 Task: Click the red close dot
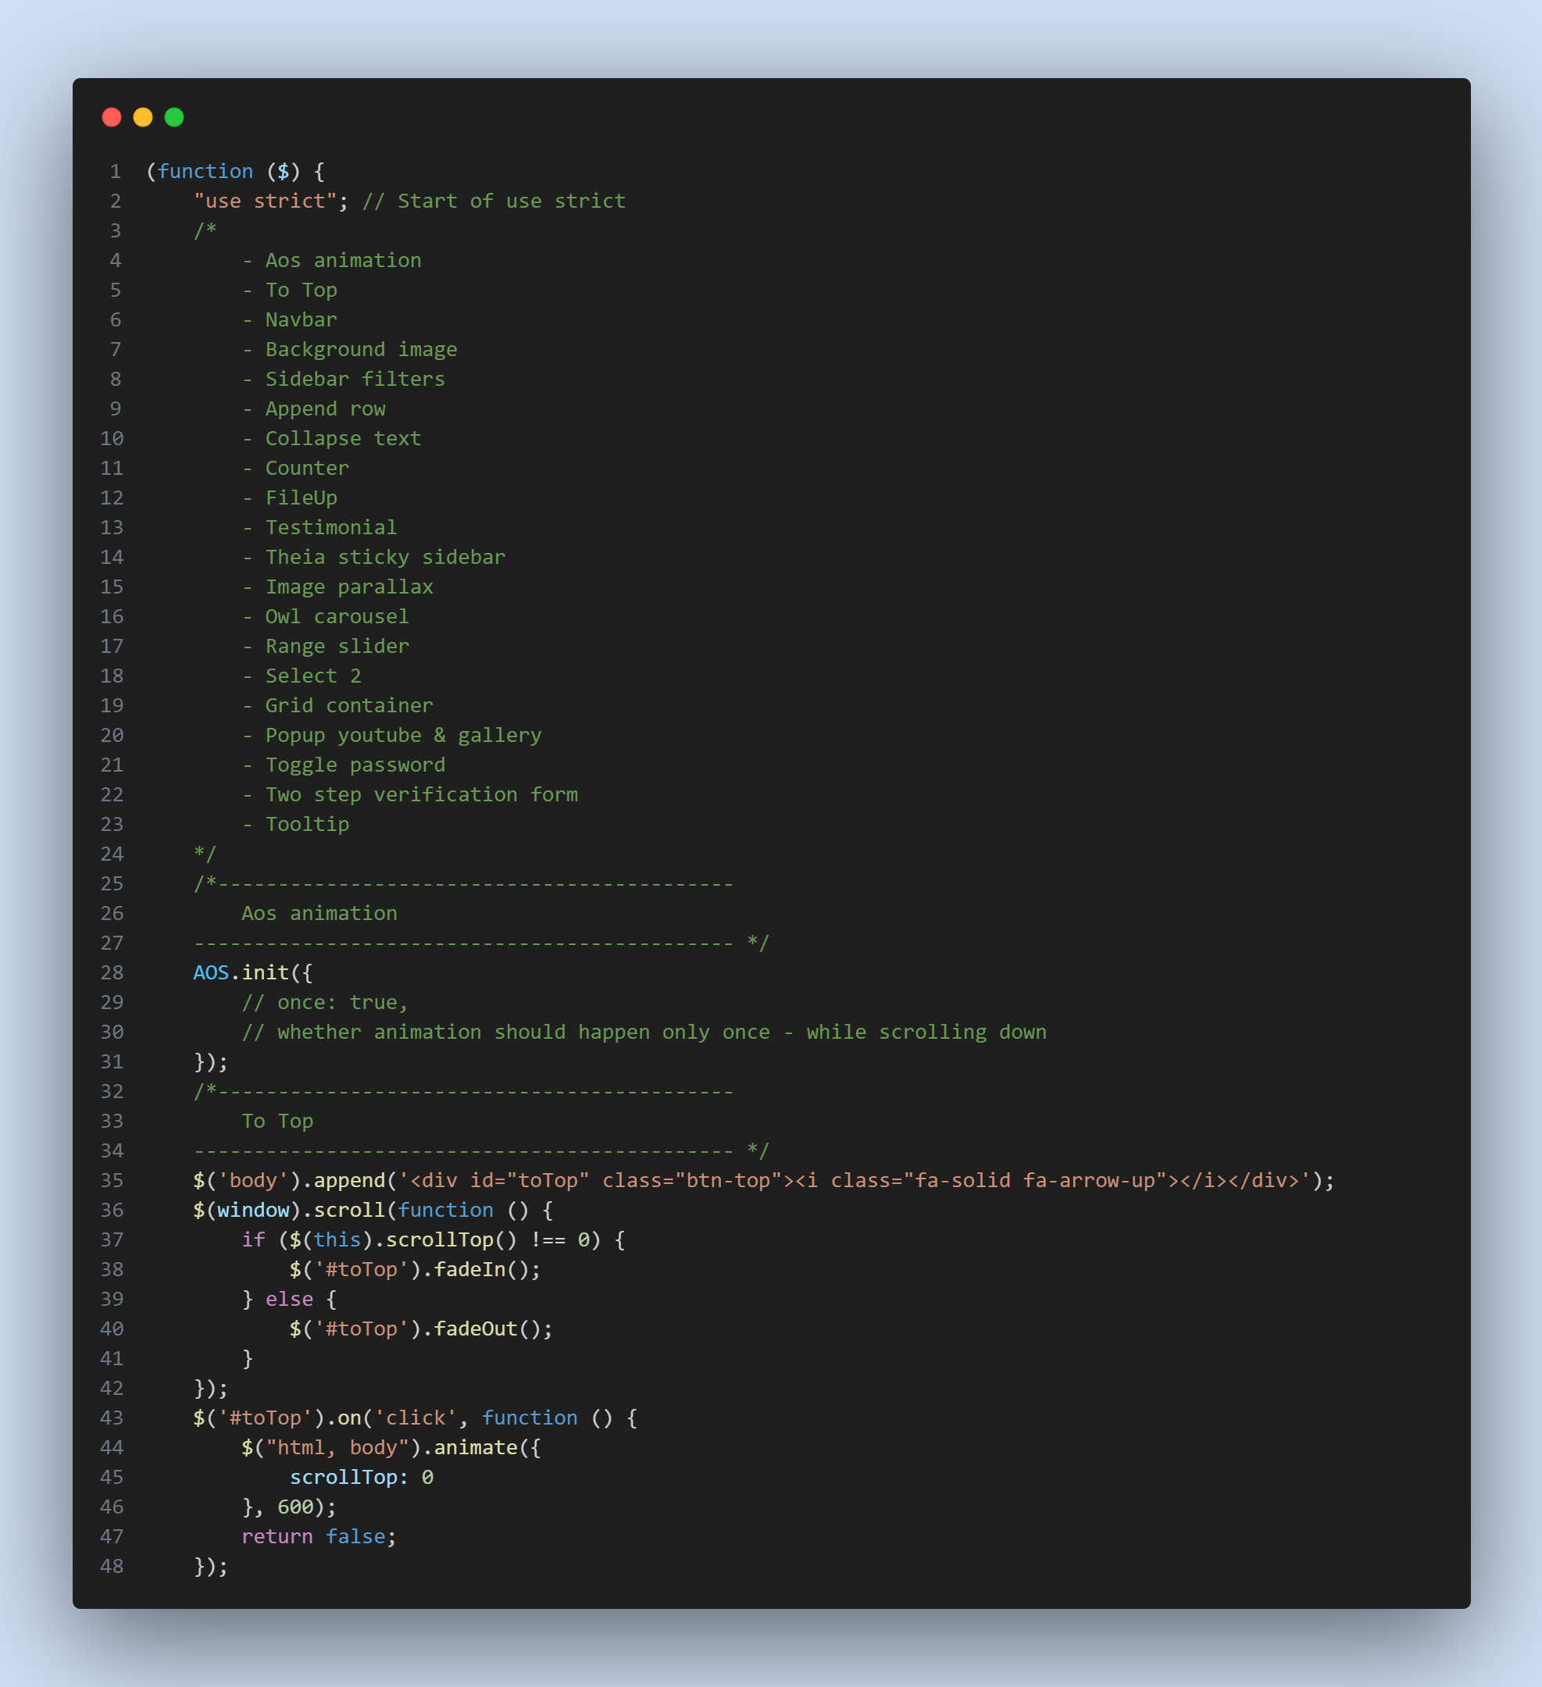(112, 117)
